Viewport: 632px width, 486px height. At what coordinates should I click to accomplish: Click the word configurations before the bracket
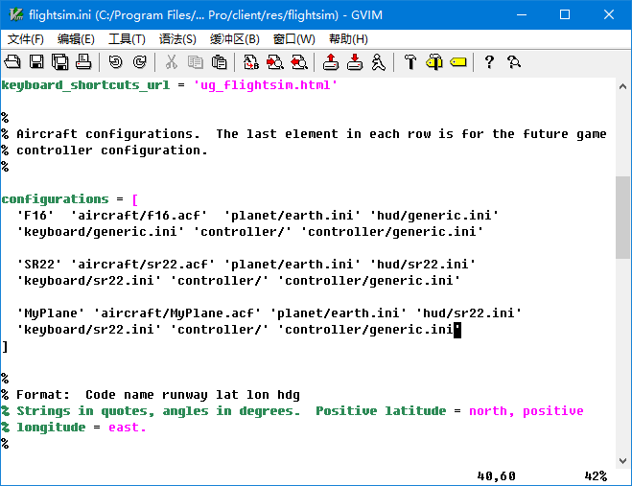point(55,199)
